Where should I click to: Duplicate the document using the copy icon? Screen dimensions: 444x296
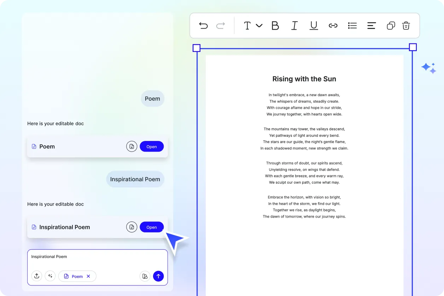click(x=391, y=25)
